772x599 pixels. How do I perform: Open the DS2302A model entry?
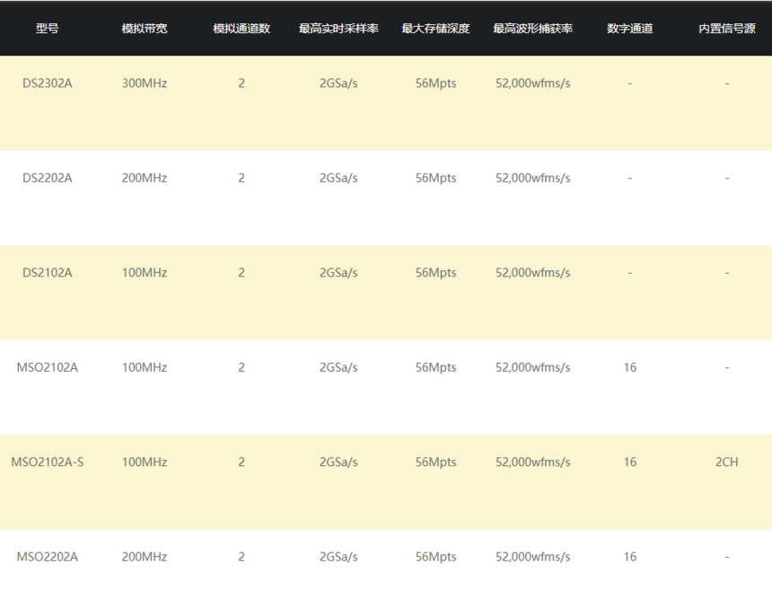point(48,84)
